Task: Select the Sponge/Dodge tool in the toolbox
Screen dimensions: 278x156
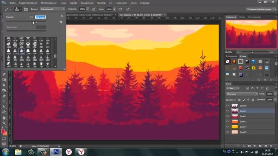Action: click(4, 91)
